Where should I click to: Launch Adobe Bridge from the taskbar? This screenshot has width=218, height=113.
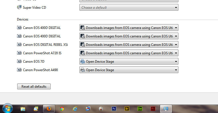[x=127, y=109]
